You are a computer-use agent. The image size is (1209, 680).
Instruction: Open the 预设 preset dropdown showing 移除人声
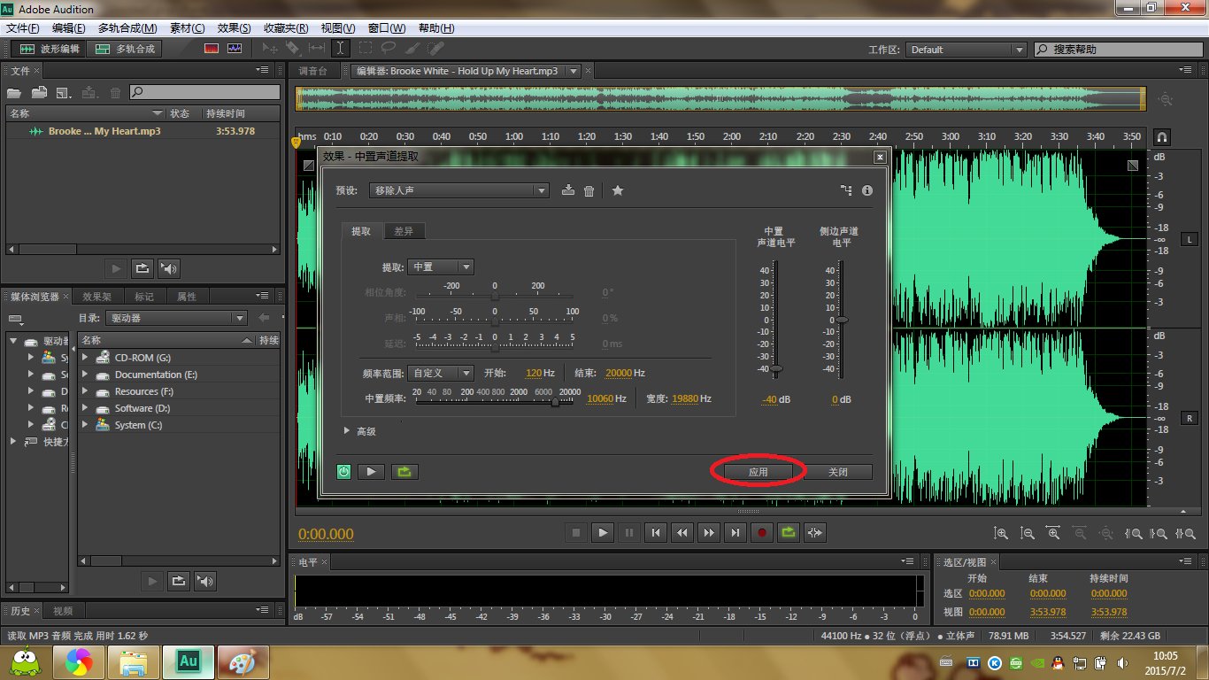point(460,190)
